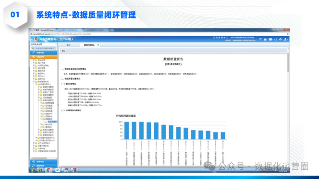The height and width of the screenshot is (179, 319).
Task: Click the tab-strip next arrow
Action: [282, 45]
